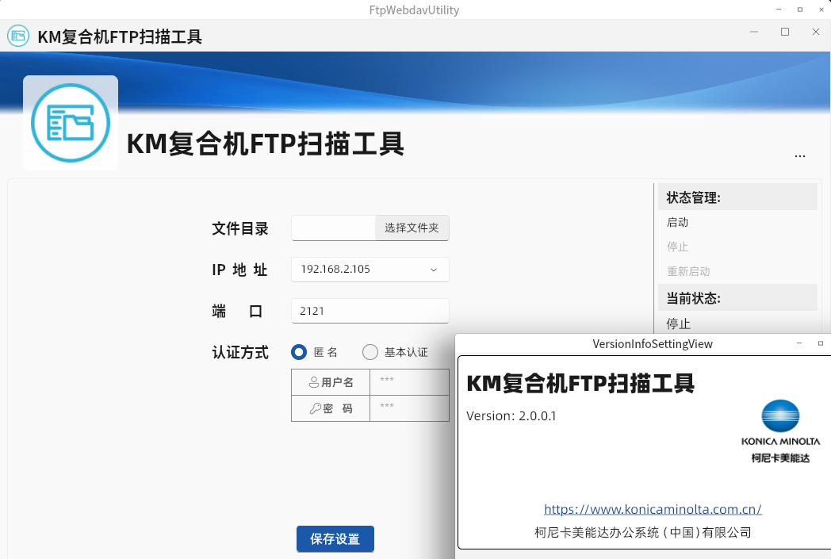Minimize the KM复合机FTP扫描工具 inner window
This screenshot has height=559, width=831.
pos(754,32)
